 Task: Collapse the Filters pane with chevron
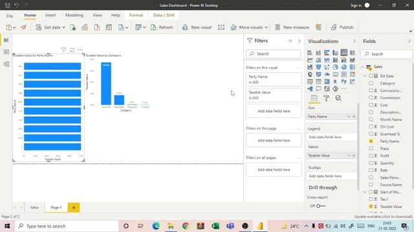pos(300,41)
